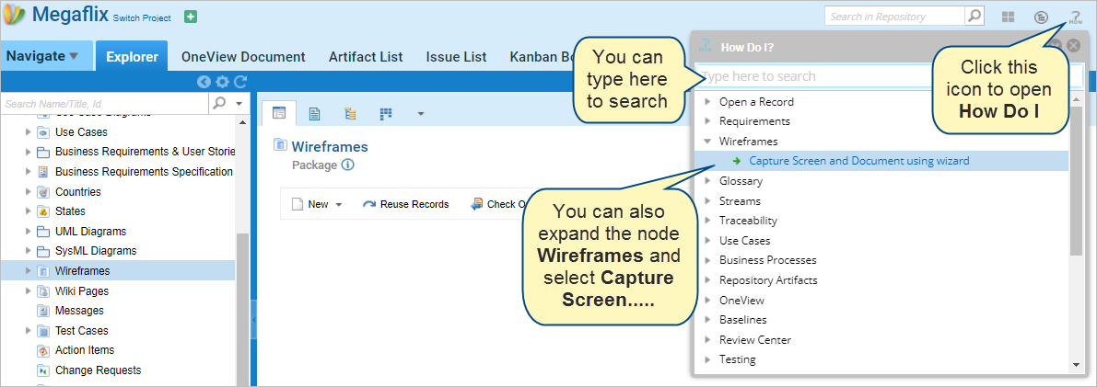Click the Countries package icon in tree
The height and width of the screenshot is (387, 1097).
pos(42,191)
